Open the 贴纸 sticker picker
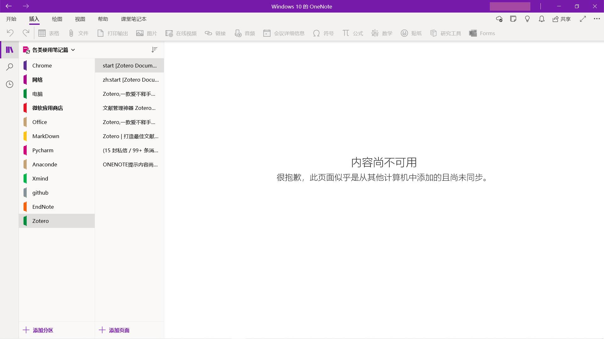604x339 pixels. [x=411, y=33]
